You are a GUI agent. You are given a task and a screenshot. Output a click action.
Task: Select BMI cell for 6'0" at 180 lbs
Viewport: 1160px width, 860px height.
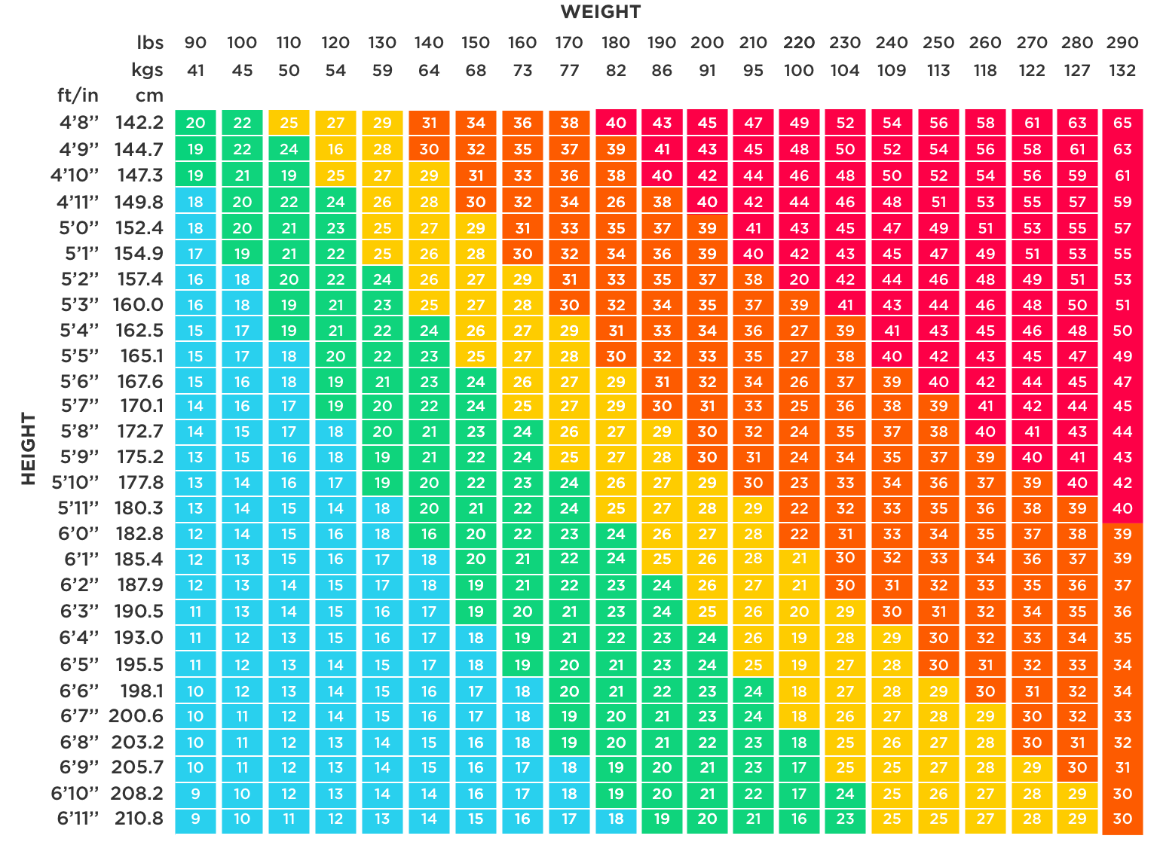(x=616, y=534)
